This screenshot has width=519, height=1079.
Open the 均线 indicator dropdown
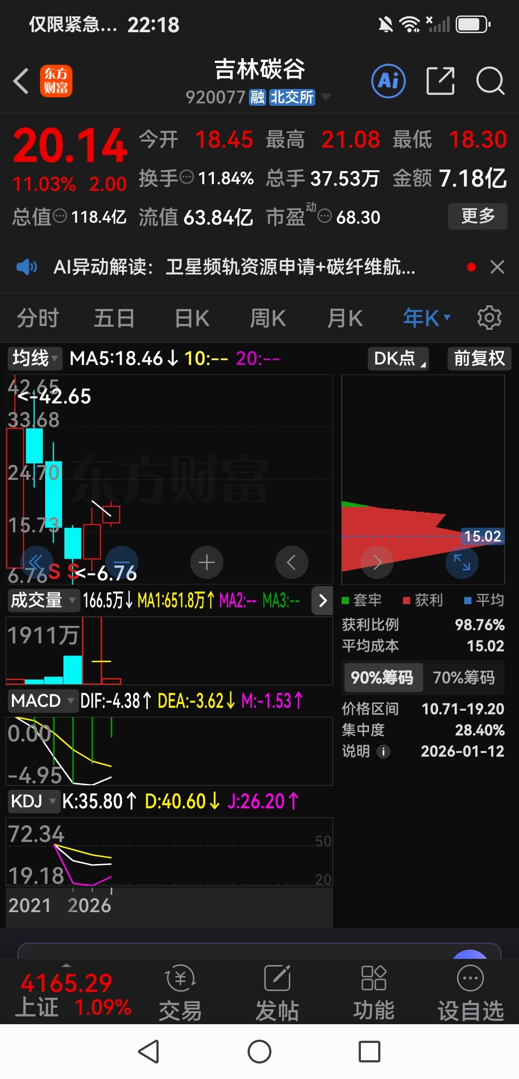(x=35, y=359)
